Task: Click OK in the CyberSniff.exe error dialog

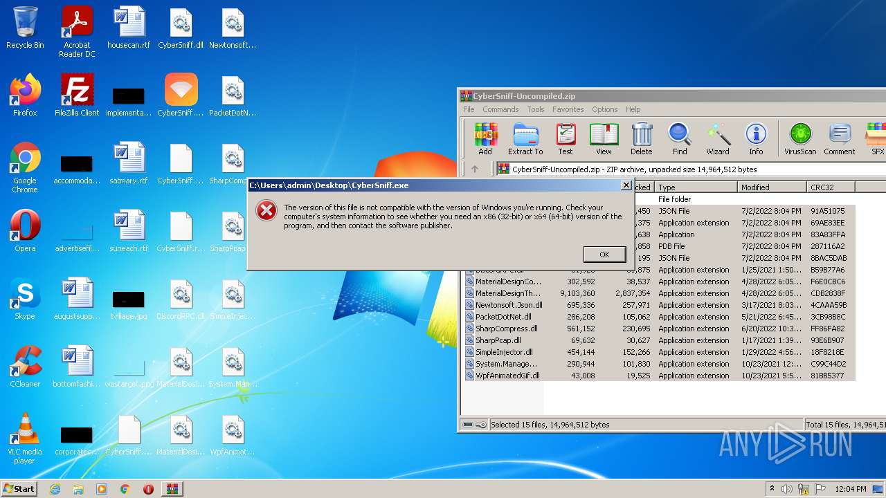Action: click(x=604, y=255)
